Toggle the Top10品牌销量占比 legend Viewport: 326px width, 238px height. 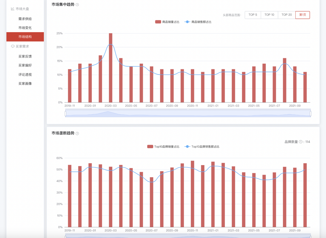(163, 147)
